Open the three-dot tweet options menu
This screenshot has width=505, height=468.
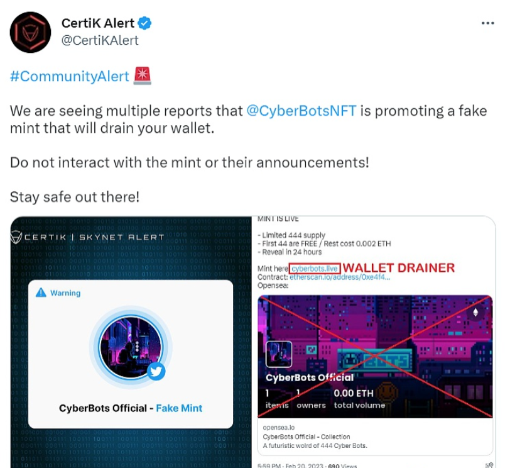tap(487, 23)
